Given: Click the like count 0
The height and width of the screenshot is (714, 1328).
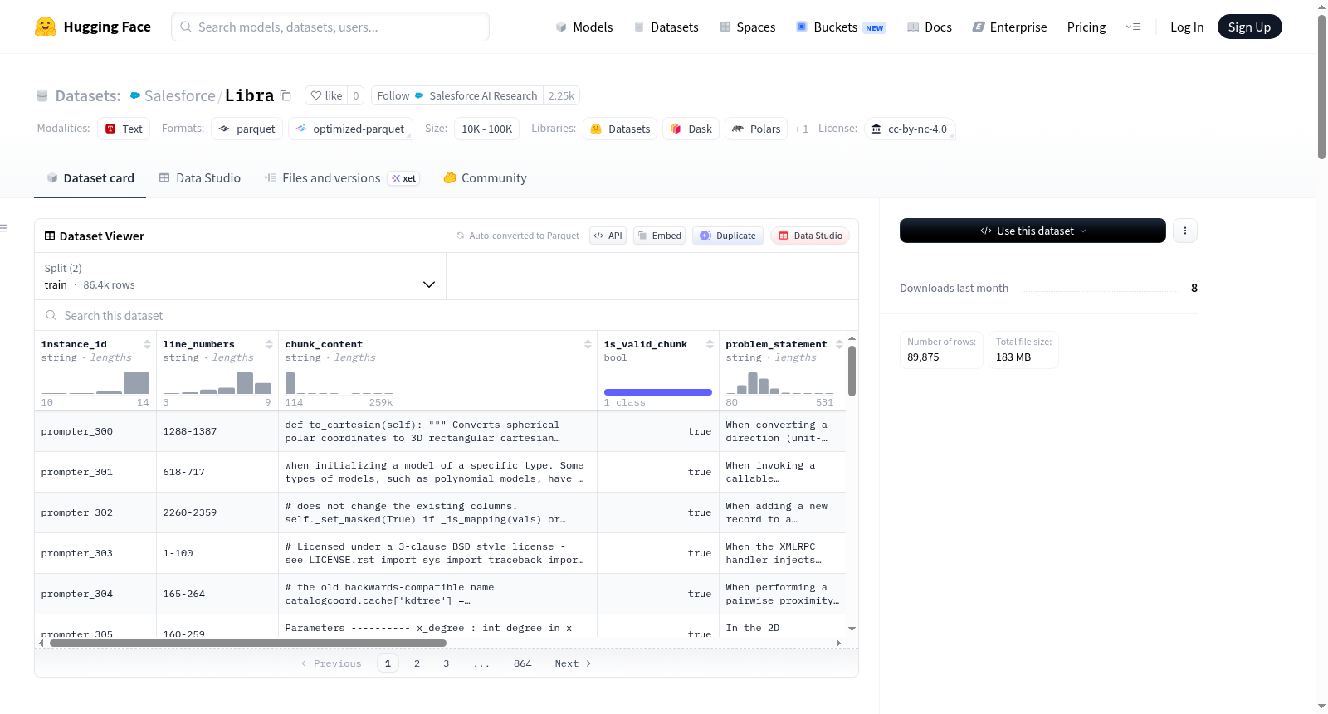Looking at the screenshot, I should click(356, 95).
